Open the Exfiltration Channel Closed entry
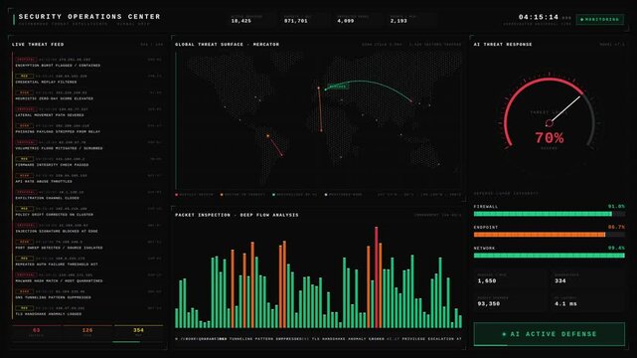Viewport: 637px width, 358px height. pyautogui.click(x=87, y=195)
